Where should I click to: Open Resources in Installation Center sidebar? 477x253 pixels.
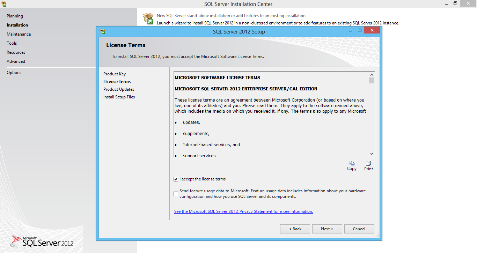point(16,52)
